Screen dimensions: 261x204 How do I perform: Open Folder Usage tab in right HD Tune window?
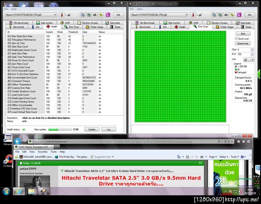tap(225, 27)
